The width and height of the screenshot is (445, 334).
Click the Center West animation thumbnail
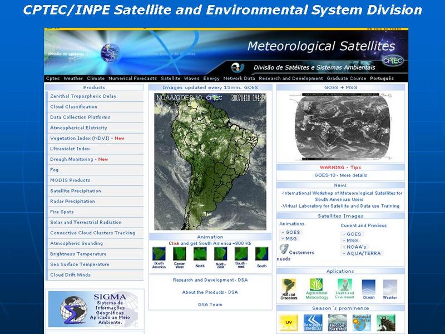pos(179,254)
